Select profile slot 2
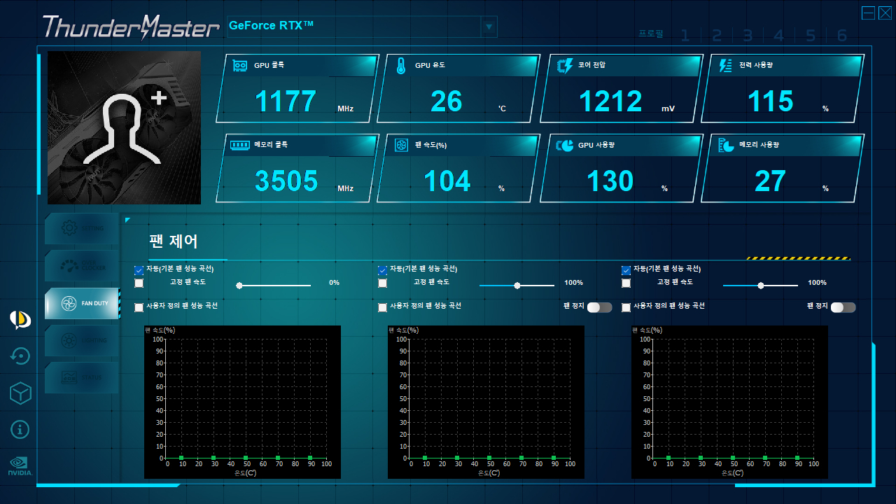The height and width of the screenshot is (504, 896). click(717, 36)
